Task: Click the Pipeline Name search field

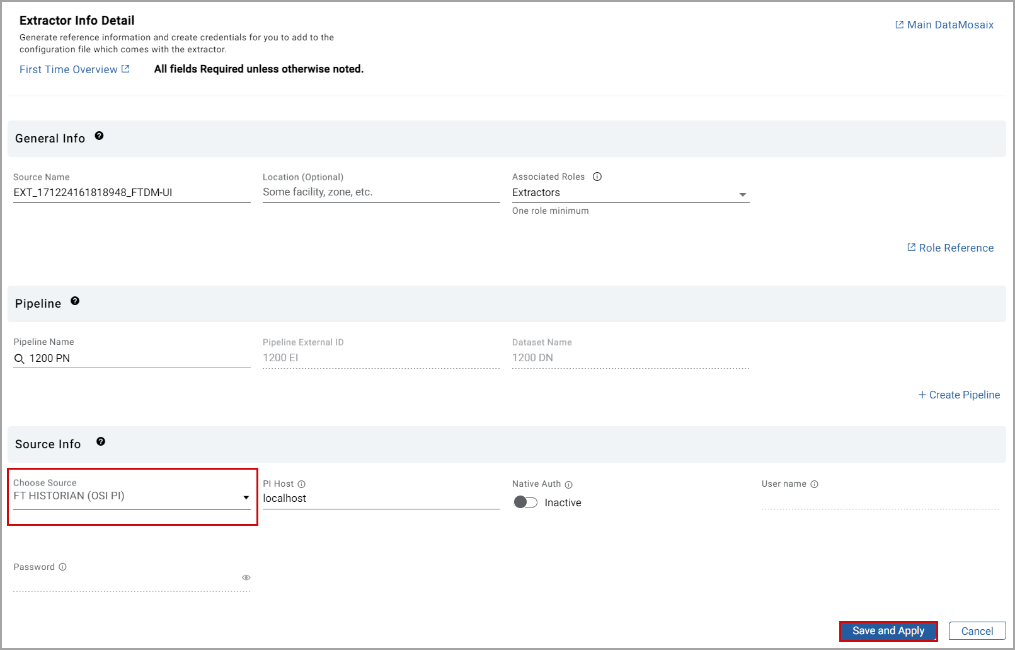Action: tap(139, 358)
